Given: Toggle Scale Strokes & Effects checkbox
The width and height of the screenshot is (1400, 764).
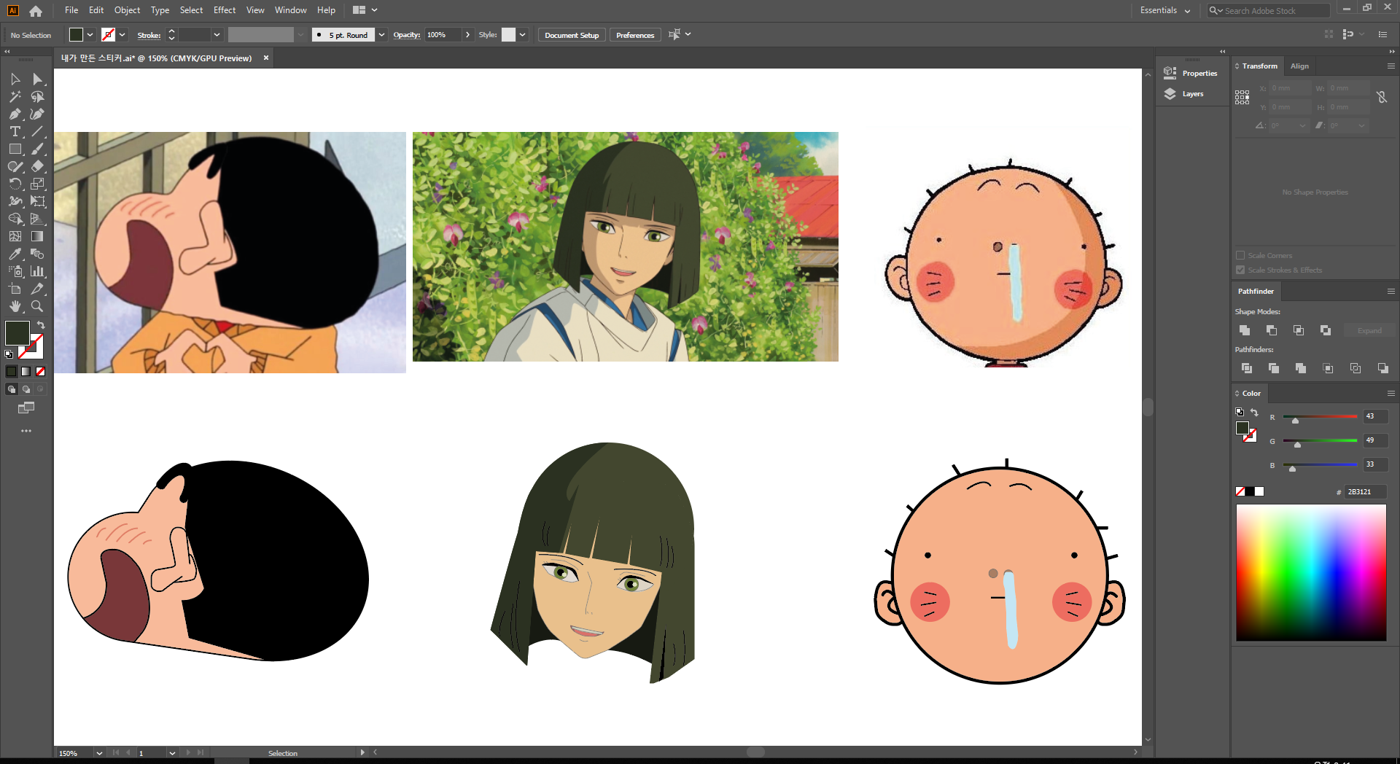Looking at the screenshot, I should pyautogui.click(x=1240, y=270).
